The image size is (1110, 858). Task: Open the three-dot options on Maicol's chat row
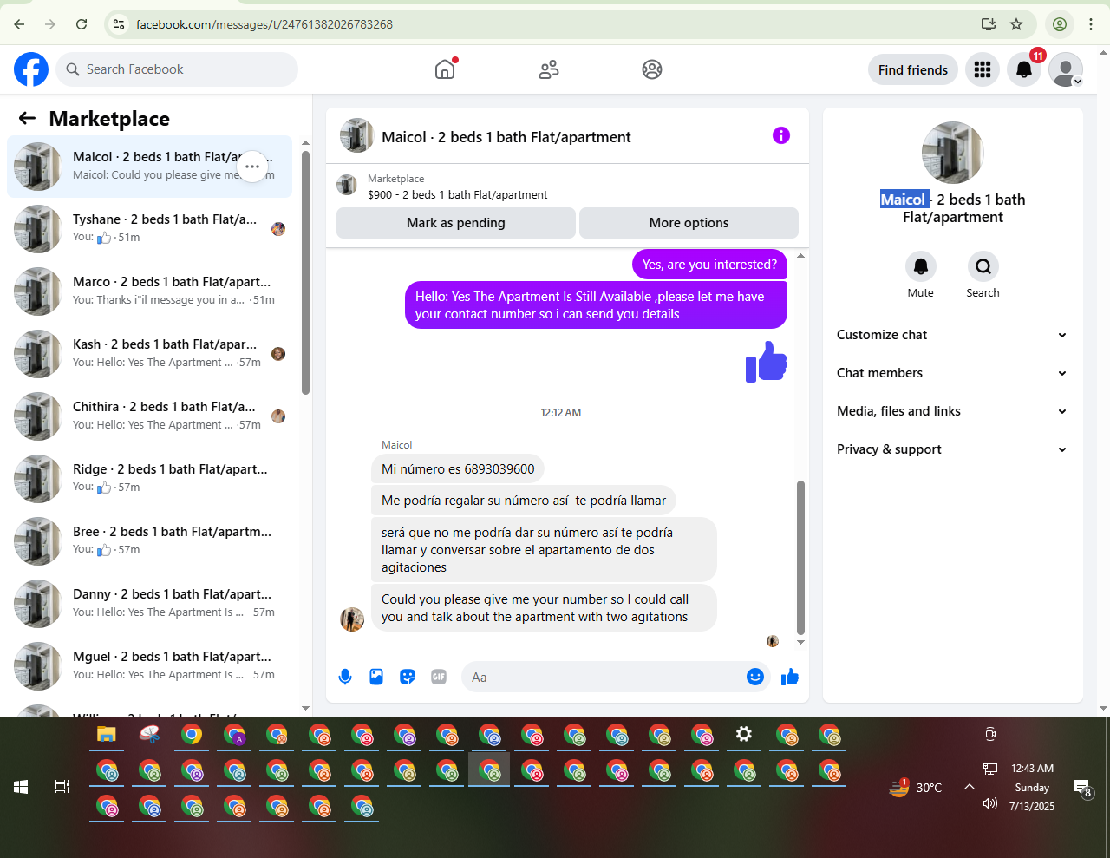coord(252,167)
